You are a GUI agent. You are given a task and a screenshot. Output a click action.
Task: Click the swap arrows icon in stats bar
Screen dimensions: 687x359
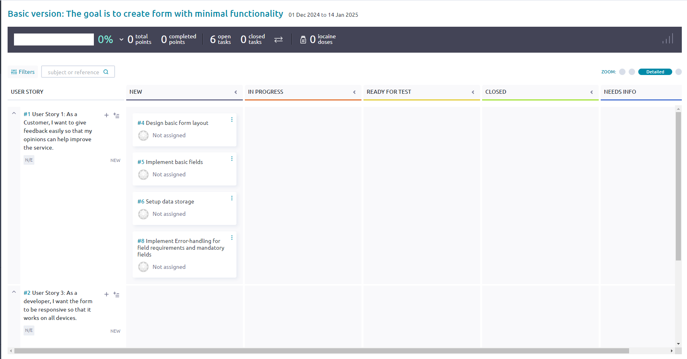pos(278,39)
